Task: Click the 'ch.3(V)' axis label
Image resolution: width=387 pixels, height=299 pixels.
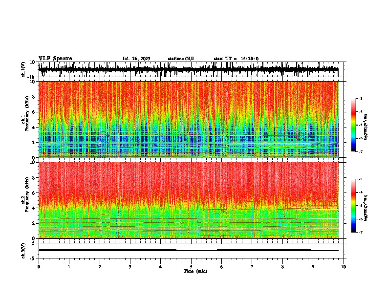Action: coord(23,251)
